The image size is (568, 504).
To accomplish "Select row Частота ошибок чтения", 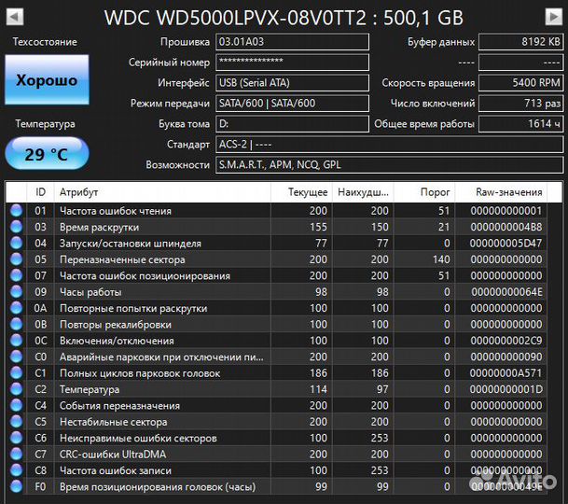I will pos(276,211).
